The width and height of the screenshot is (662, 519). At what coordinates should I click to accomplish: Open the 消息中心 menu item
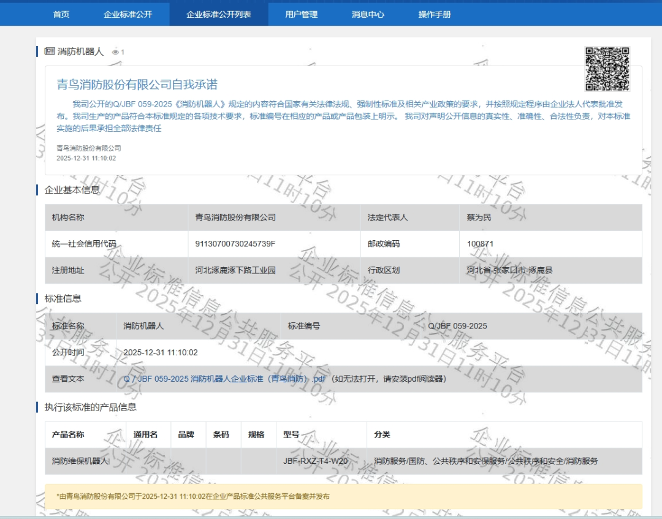pos(368,14)
